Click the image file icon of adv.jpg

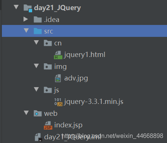58,78
